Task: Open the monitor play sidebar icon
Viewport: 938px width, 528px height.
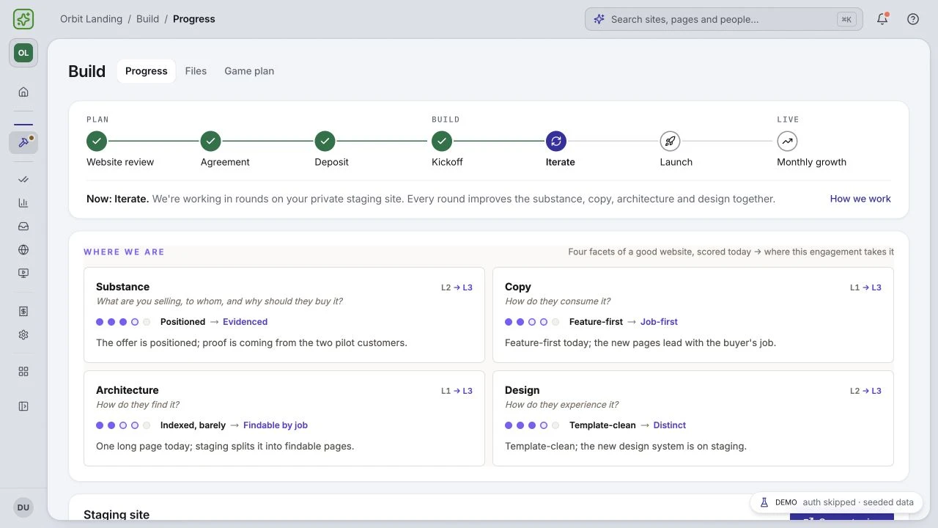Action: pos(23,273)
